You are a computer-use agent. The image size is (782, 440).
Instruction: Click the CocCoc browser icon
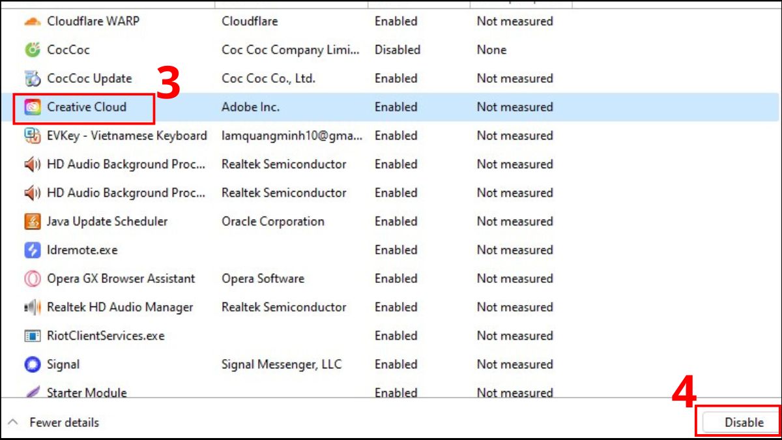point(32,50)
